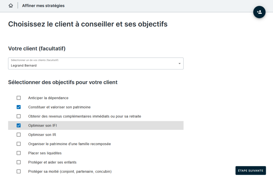
Task: Click the add client floating icon
Action: tap(259, 12)
